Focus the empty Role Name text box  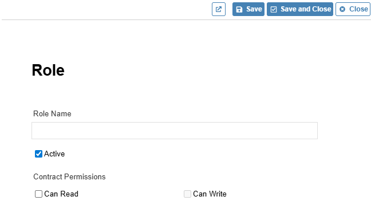coord(175,131)
